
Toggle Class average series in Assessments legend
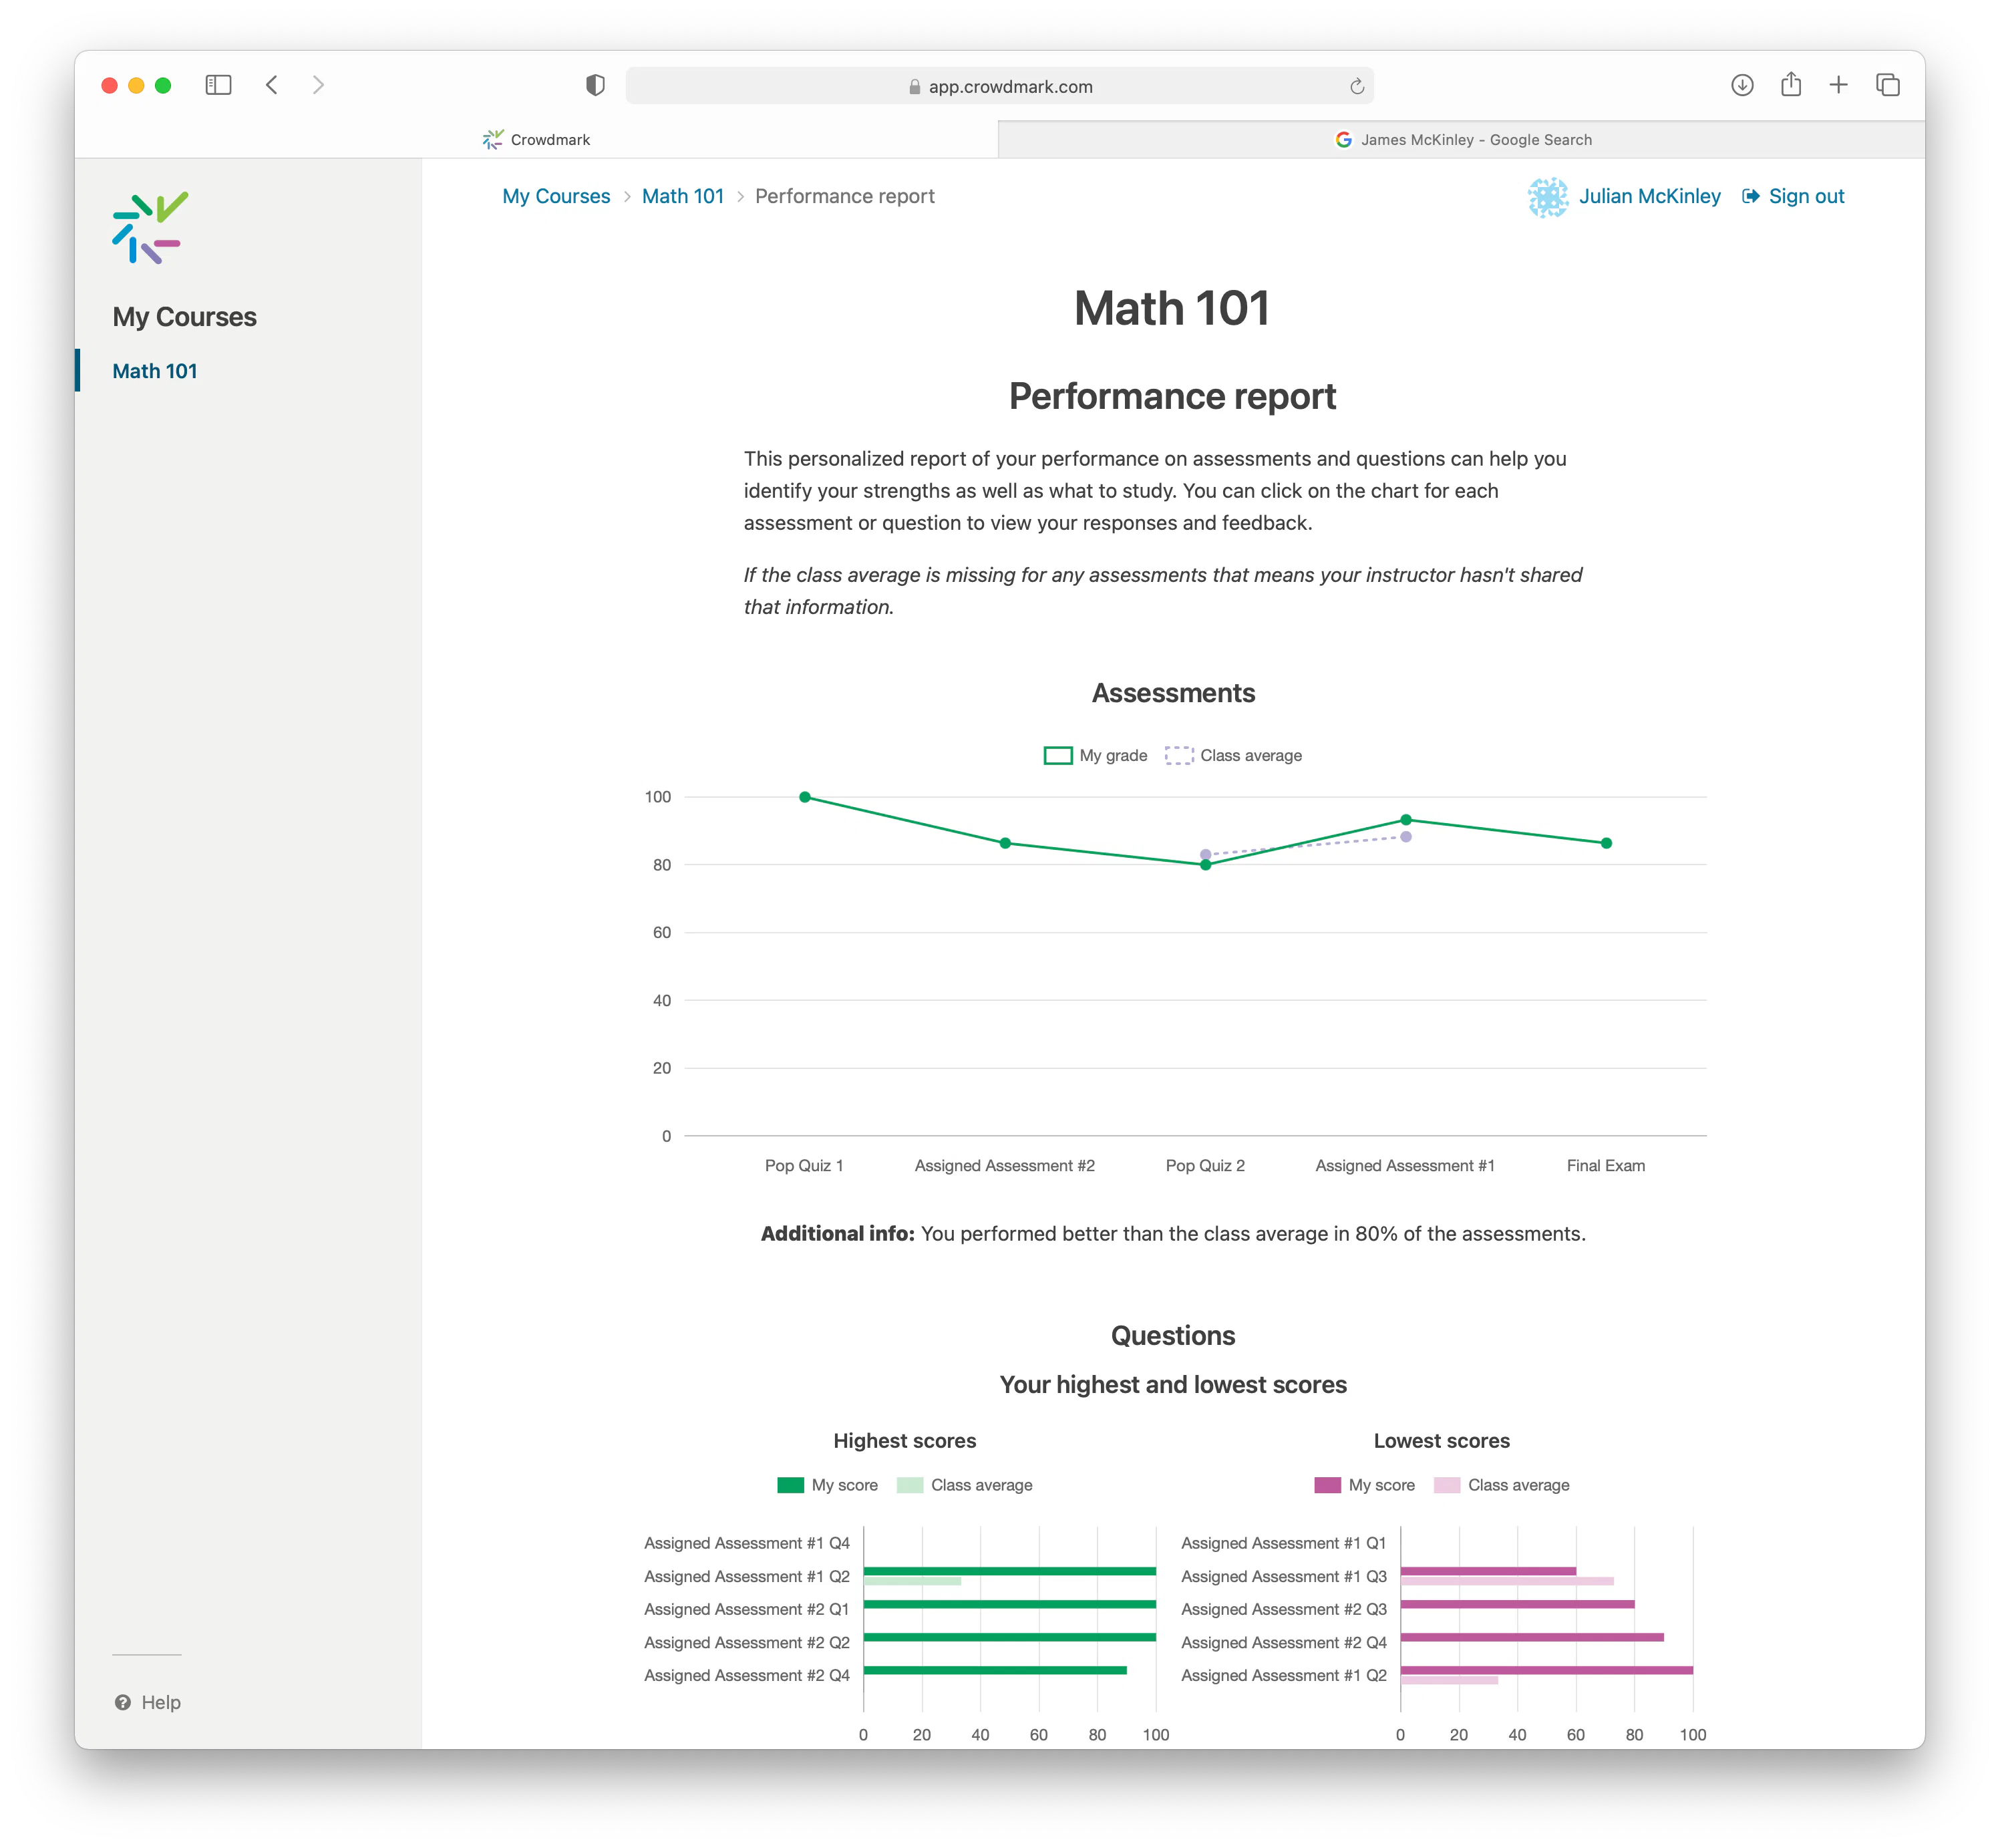[x=1233, y=755]
